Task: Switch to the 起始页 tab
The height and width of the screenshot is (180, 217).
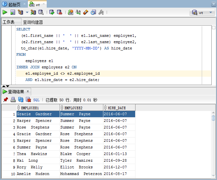Action: (13, 4)
